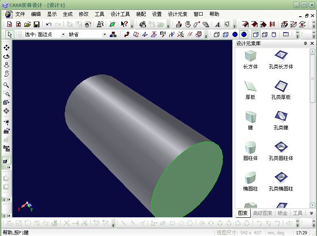
Task: Click the spin/revolve feature icon
Action: click(188, 24)
